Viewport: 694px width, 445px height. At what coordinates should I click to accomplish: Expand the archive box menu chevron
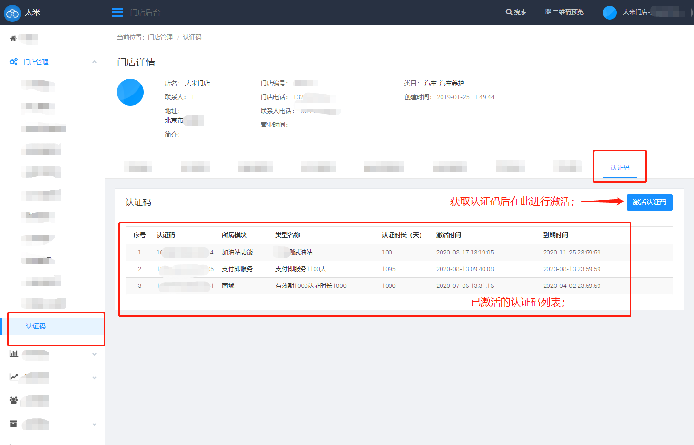click(x=95, y=424)
